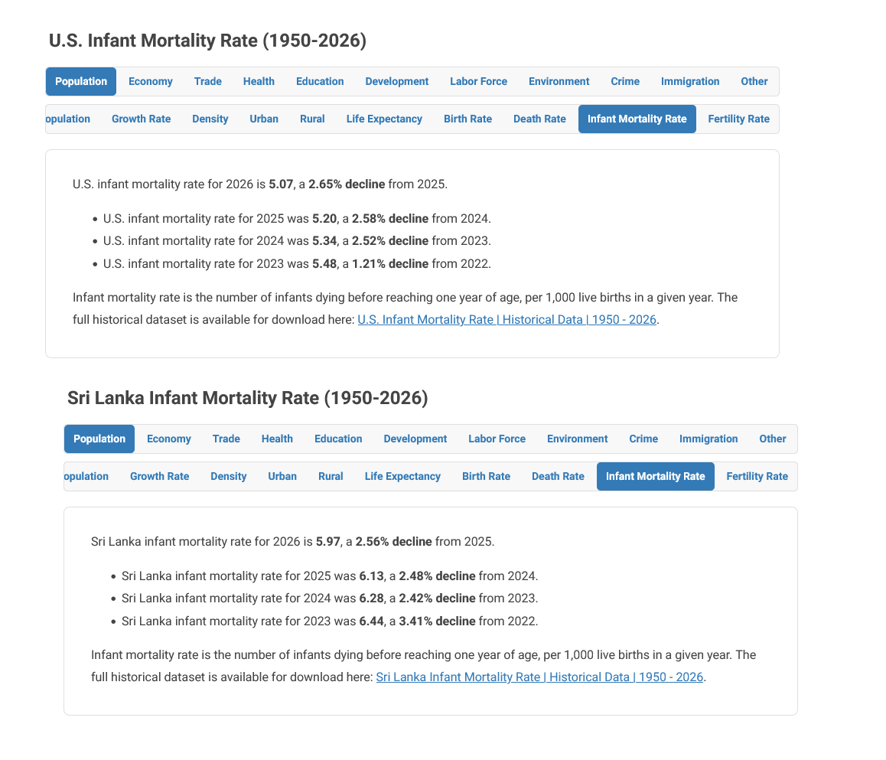Select Sri Lanka Fertility Rate sub-tab

pos(757,476)
